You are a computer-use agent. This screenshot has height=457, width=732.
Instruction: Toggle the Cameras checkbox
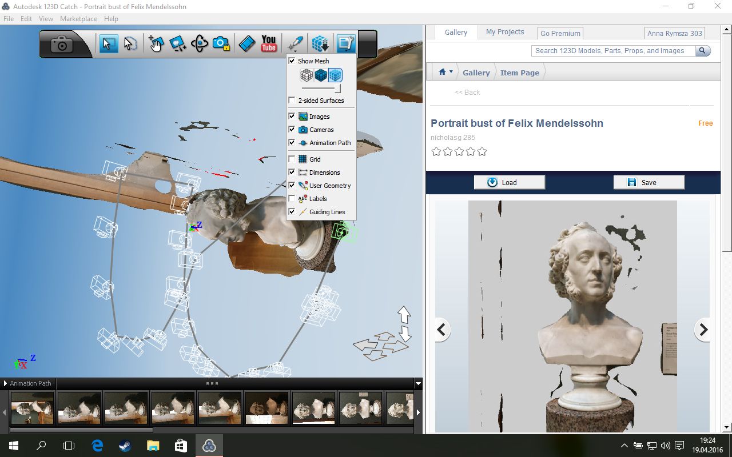click(292, 129)
